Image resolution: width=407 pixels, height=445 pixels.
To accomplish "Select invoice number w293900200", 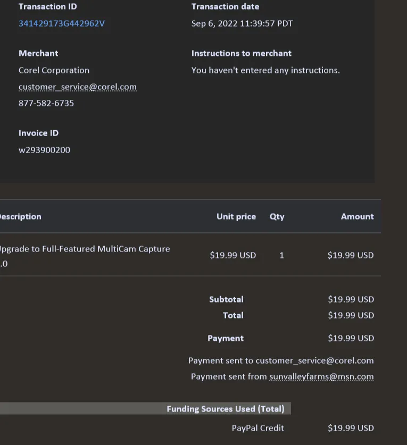I will [x=44, y=150].
